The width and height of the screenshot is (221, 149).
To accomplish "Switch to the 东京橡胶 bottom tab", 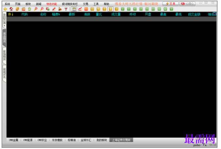I will (57, 140).
